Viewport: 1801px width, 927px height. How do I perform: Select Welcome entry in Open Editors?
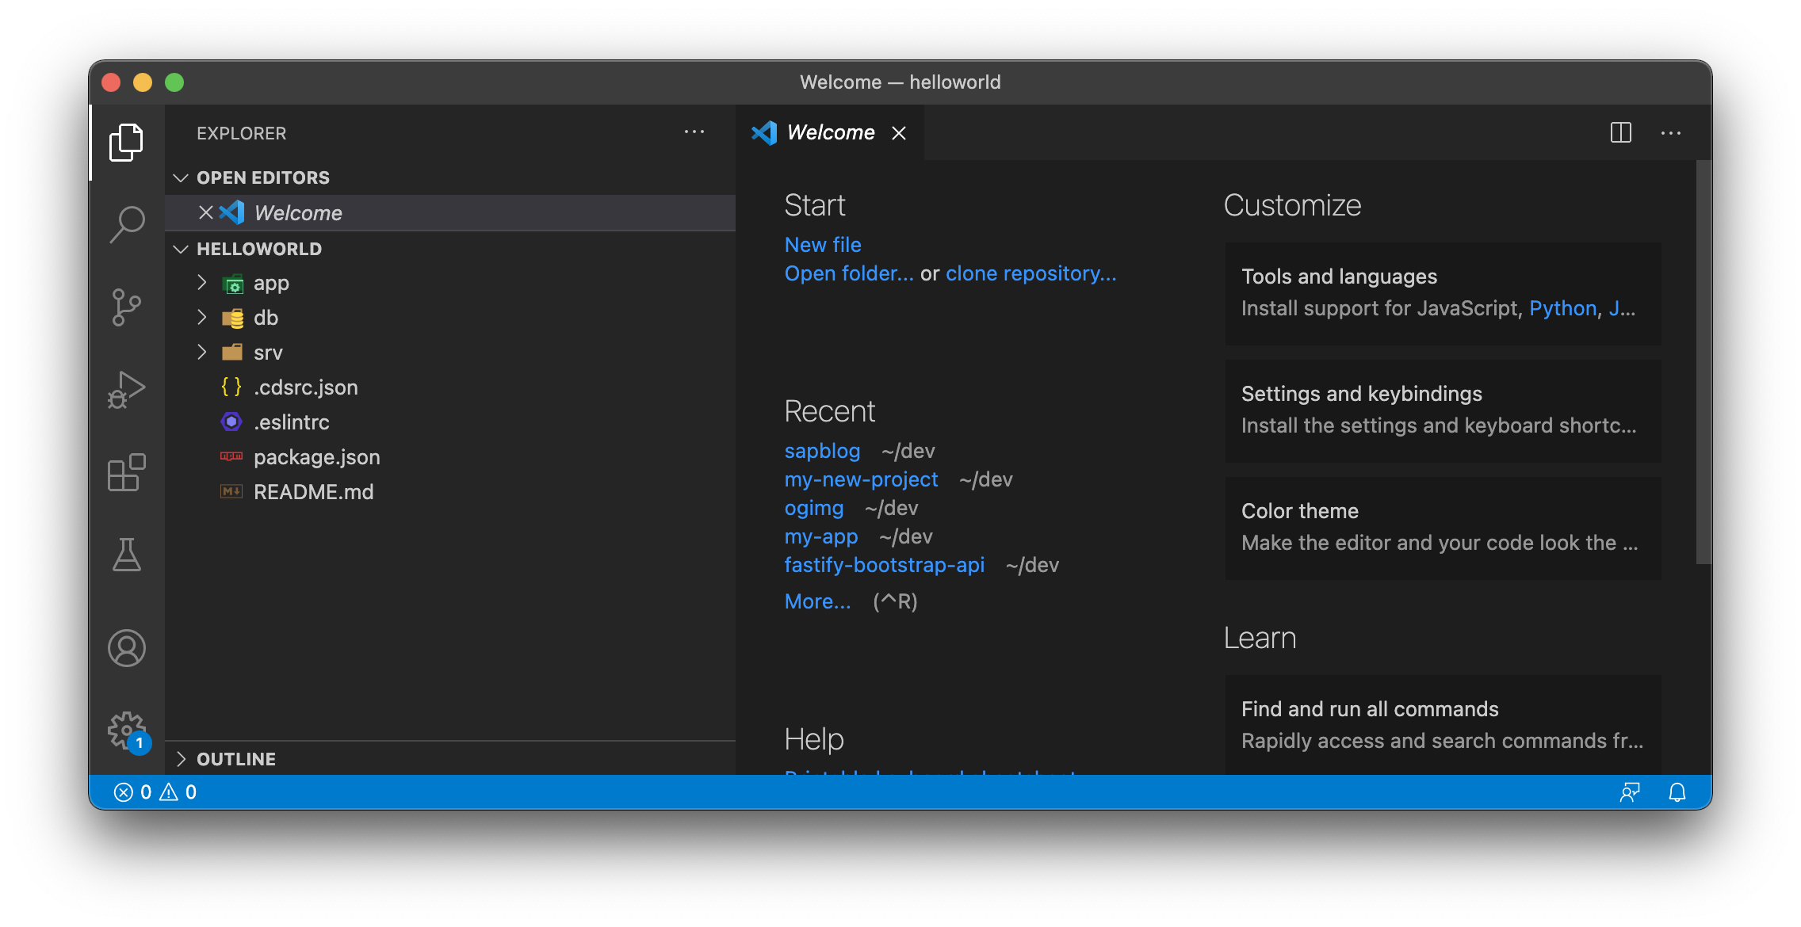(x=450, y=212)
